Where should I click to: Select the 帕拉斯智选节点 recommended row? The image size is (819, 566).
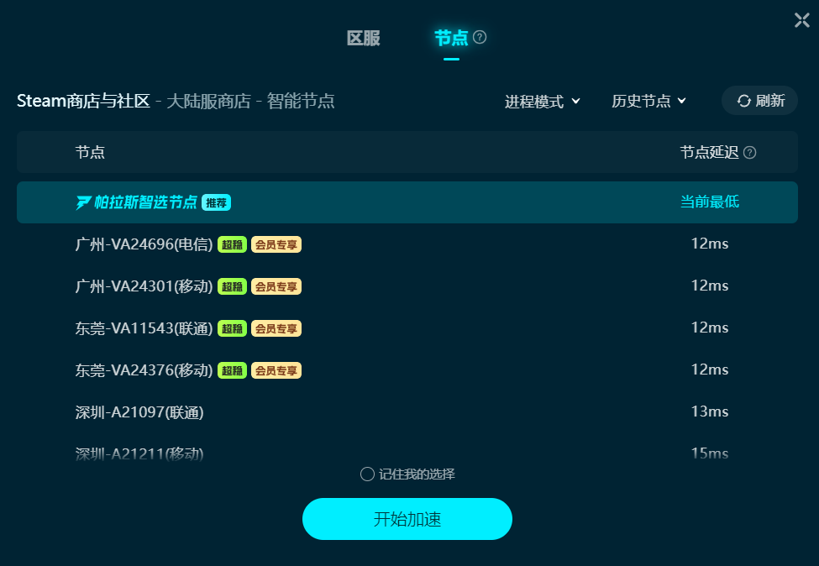pyautogui.click(x=407, y=202)
